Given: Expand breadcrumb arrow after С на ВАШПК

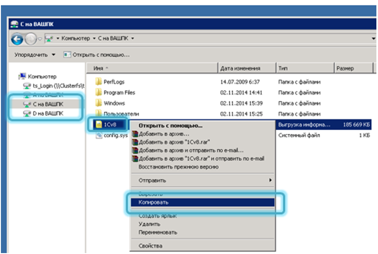Looking at the screenshot, I should [x=132, y=38].
